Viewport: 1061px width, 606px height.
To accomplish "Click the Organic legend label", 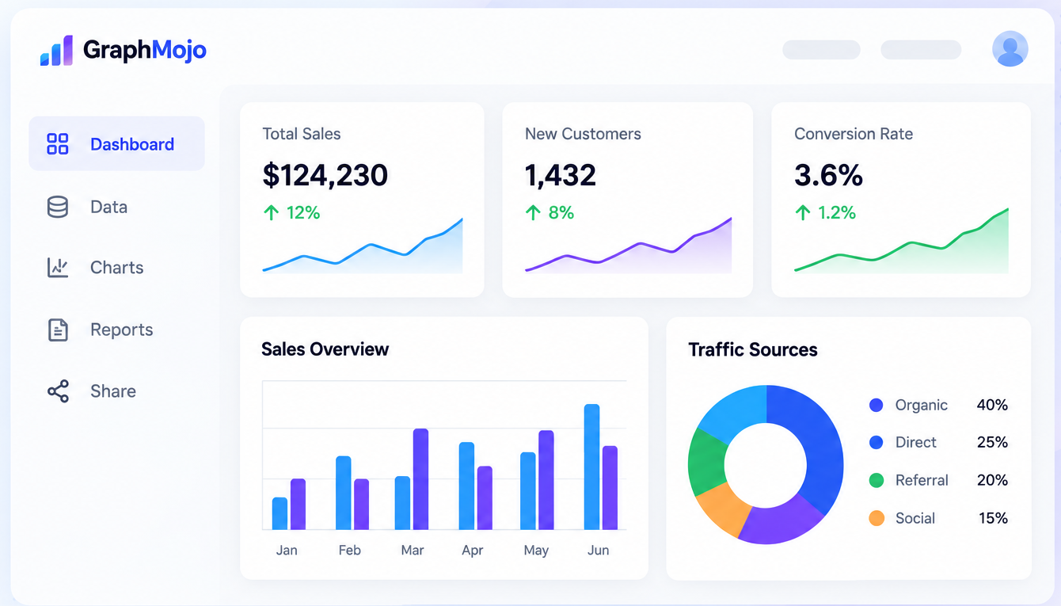I will coord(922,405).
